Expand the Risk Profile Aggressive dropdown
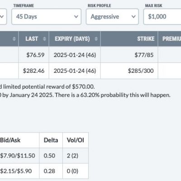The height and width of the screenshot is (181, 181). (112, 17)
